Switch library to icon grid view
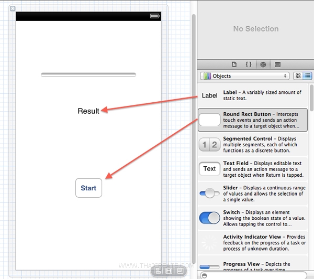The image size is (314, 279). pyautogui.click(x=298, y=76)
